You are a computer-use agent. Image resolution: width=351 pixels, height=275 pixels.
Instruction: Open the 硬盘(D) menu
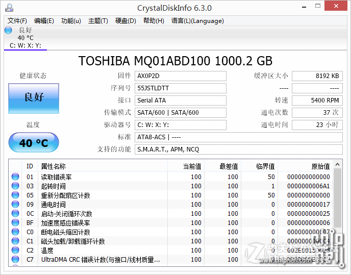pyautogui.click(x=126, y=21)
